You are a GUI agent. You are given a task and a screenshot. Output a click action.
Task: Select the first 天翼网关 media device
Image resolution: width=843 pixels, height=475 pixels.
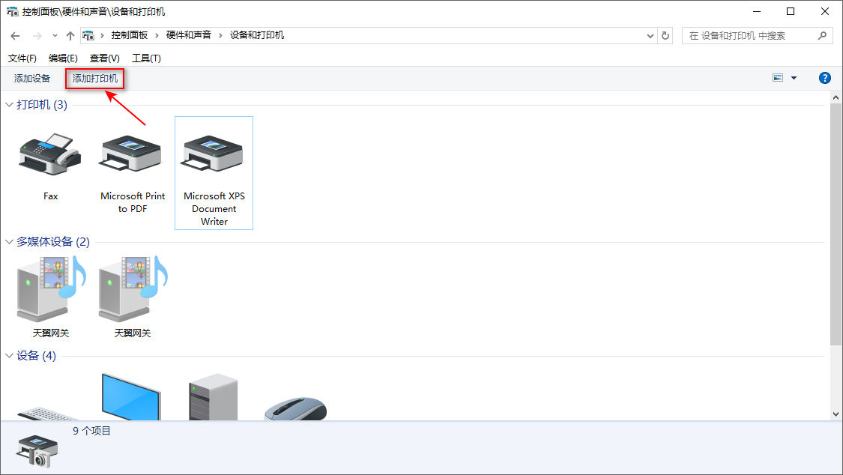50,289
